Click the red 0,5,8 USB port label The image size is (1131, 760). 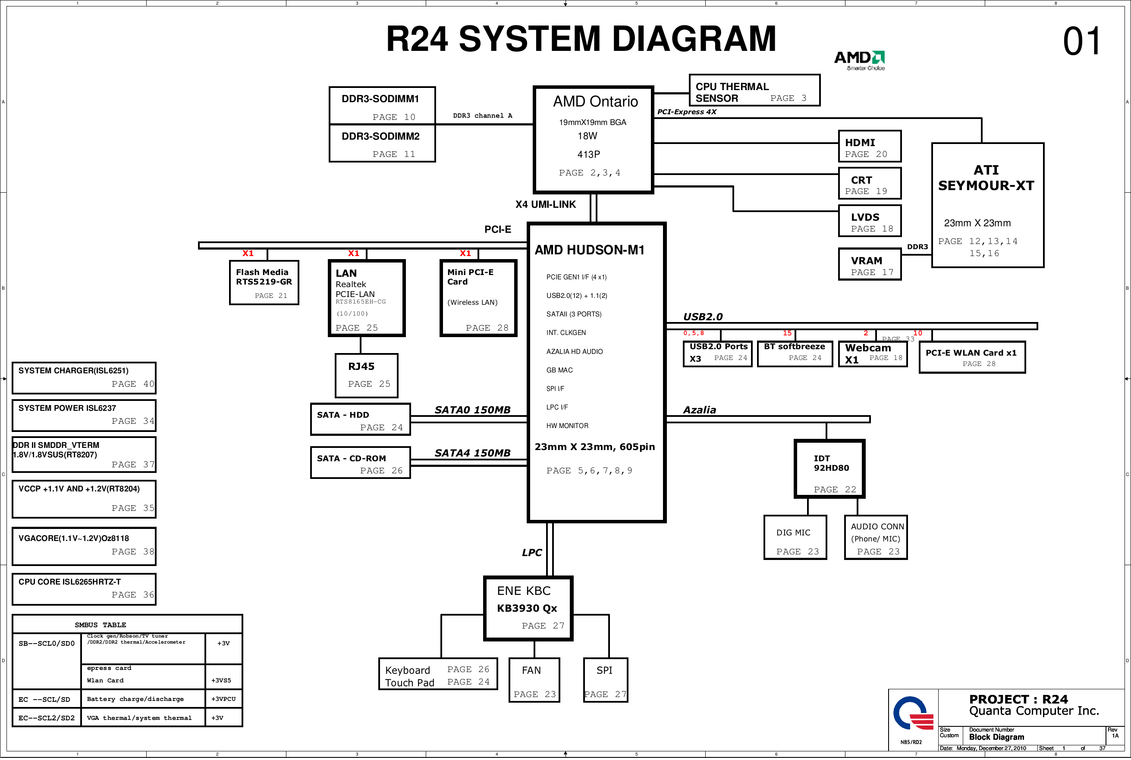coord(694,333)
